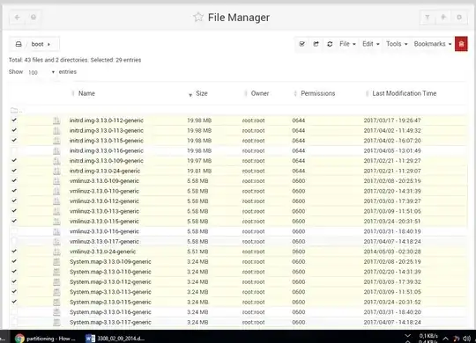Click size value 5.51 MB
The width and height of the screenshot is (476, 343).
pyautogui.click(x=197, y=252)
